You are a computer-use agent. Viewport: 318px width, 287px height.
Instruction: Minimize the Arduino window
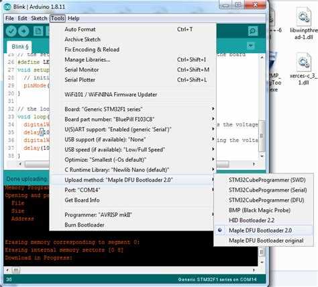tap(225, 5)
